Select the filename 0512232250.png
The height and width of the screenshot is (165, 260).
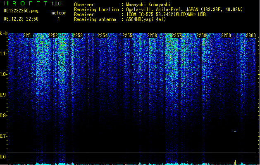point(21,11)
